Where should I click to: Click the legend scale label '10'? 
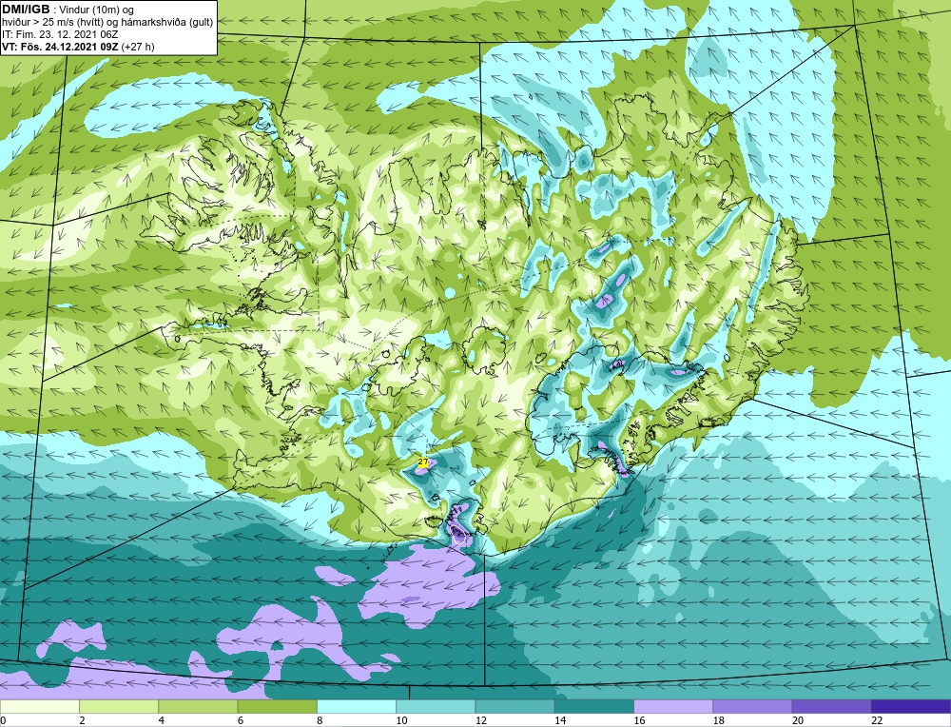[x=401, y=720]
